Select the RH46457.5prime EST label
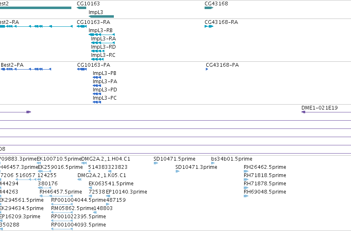 coord(61,192)
